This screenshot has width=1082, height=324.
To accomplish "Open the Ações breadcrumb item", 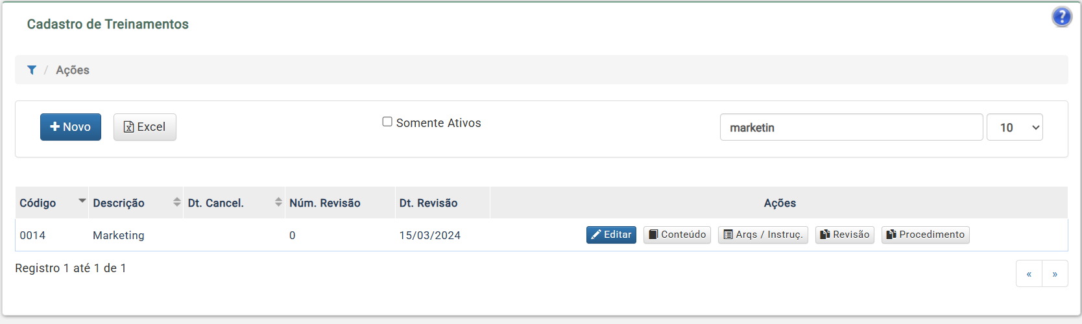I will pos(73,70).
